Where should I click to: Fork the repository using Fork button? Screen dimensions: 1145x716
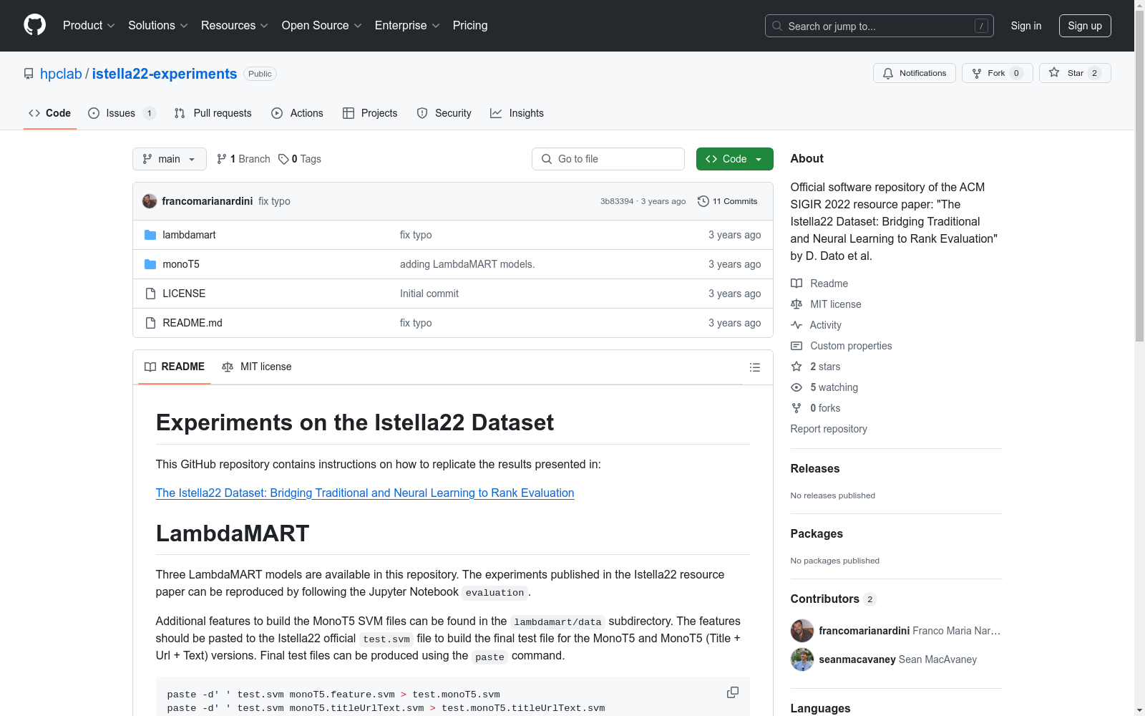[997, 73]
